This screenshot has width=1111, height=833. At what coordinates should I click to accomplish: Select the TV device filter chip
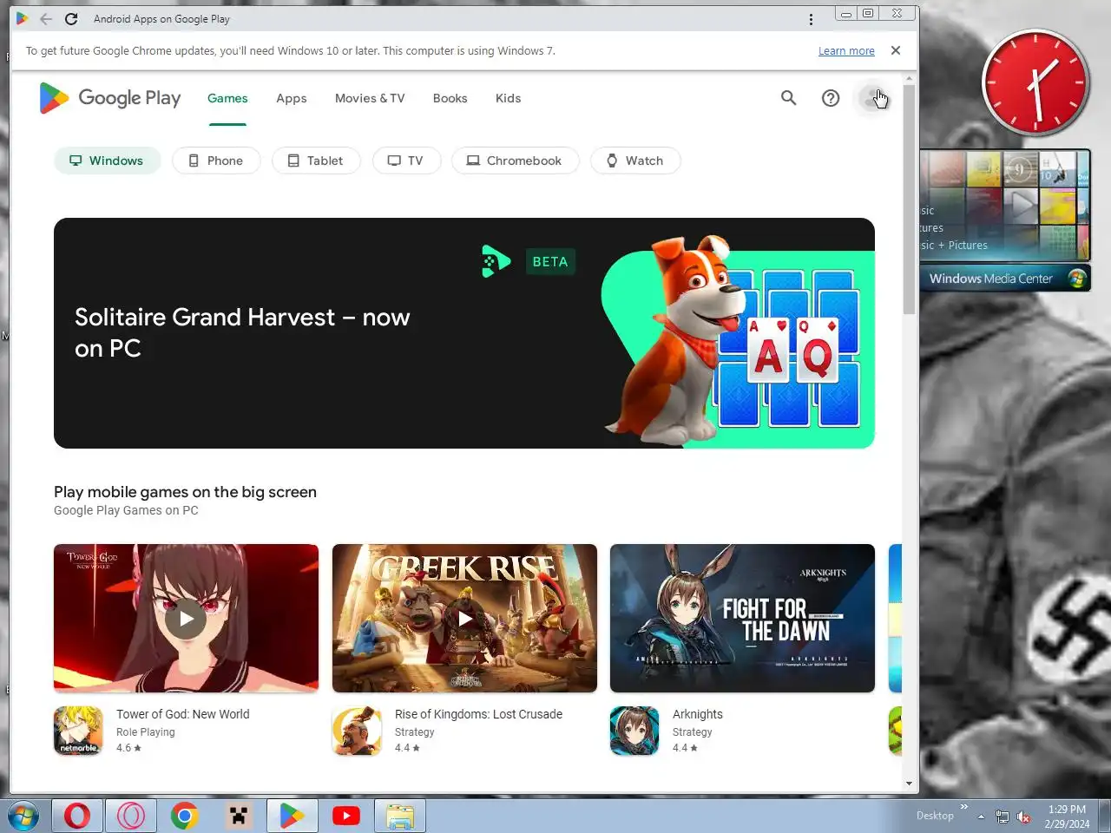point(406,161)
